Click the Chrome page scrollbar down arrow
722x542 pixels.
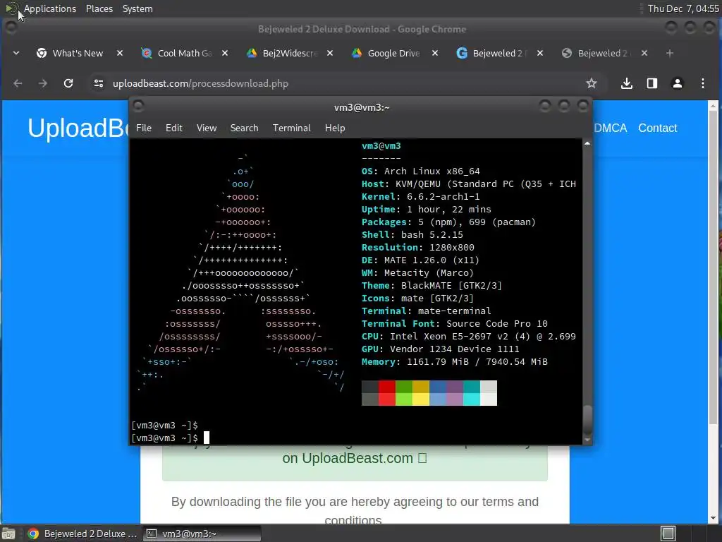pos(714,518)
